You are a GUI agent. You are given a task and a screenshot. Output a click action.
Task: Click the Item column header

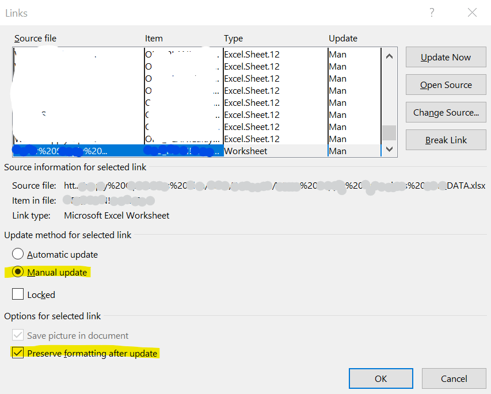tap(154, 38)
